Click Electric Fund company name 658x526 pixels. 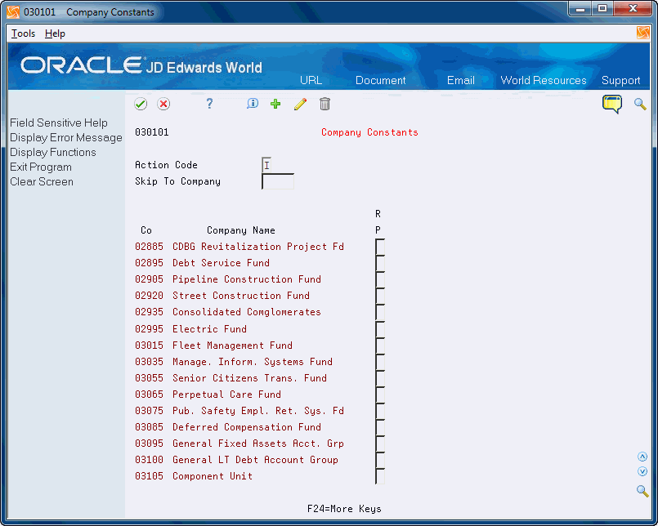[x=209, y=329]
